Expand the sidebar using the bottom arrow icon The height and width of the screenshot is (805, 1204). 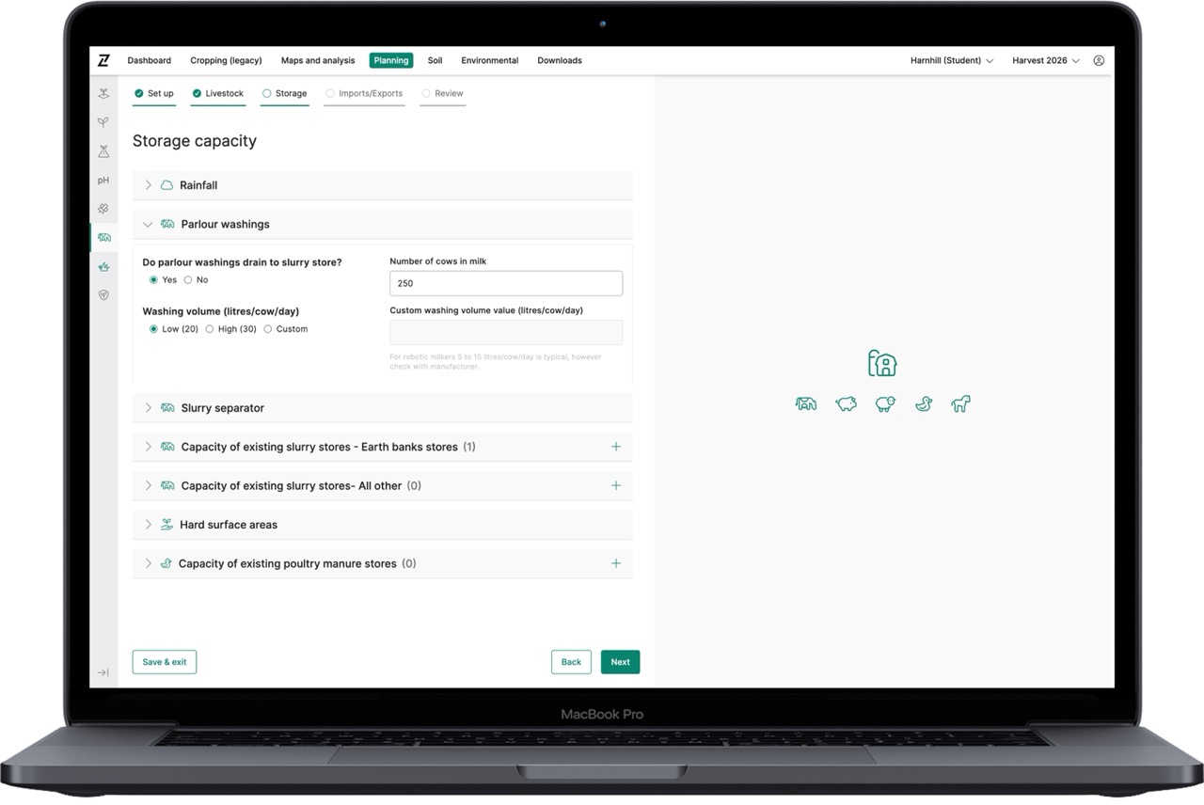point(103,672)
